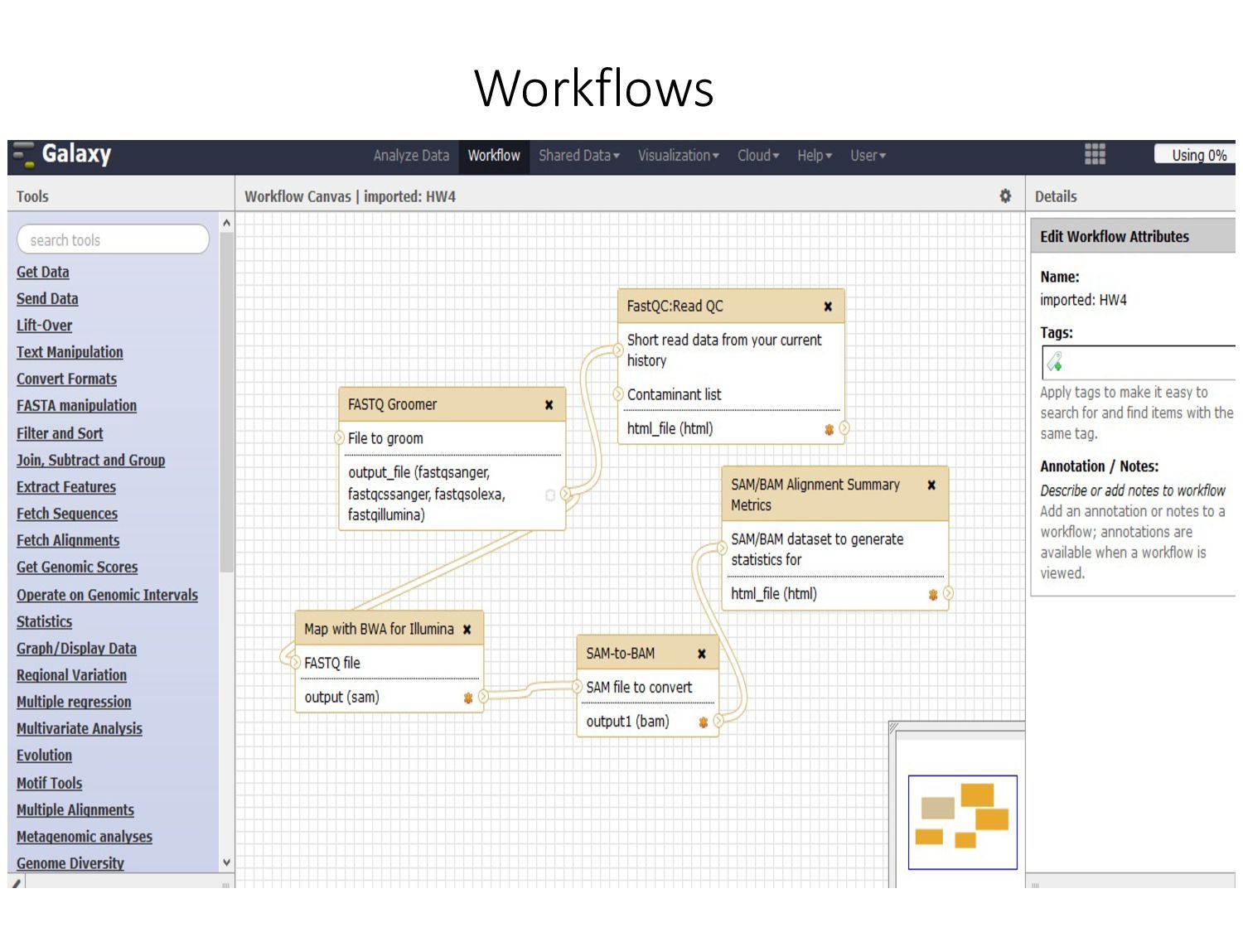Open the Extract Features section
The image size is (1243, 932).
pos(66,487)
